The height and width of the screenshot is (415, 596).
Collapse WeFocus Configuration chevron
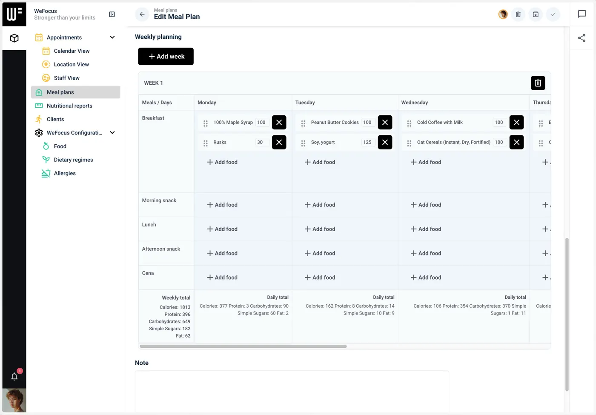112,133
